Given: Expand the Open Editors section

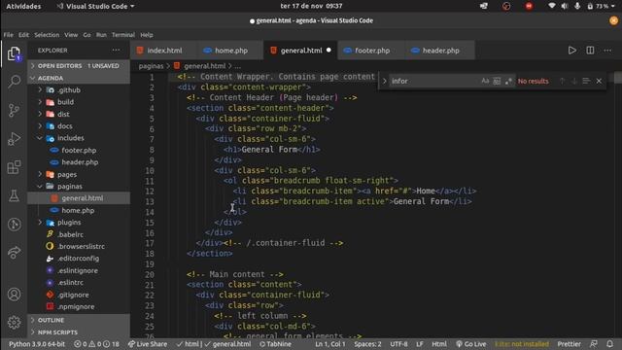Looking at the screenshot, I should [x=79, y=66].
